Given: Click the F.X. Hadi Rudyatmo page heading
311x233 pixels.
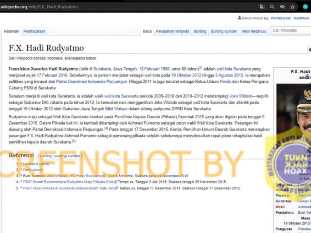Looking at the screenshot, I should [46, 48].
